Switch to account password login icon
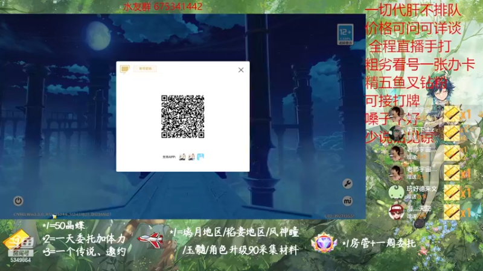 [x=125, y=69]
